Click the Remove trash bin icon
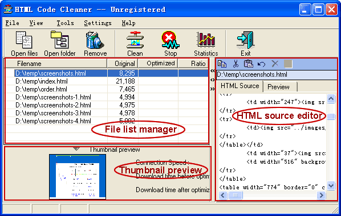This screenshot has width=341, height=216. click(x=95, y=40)
